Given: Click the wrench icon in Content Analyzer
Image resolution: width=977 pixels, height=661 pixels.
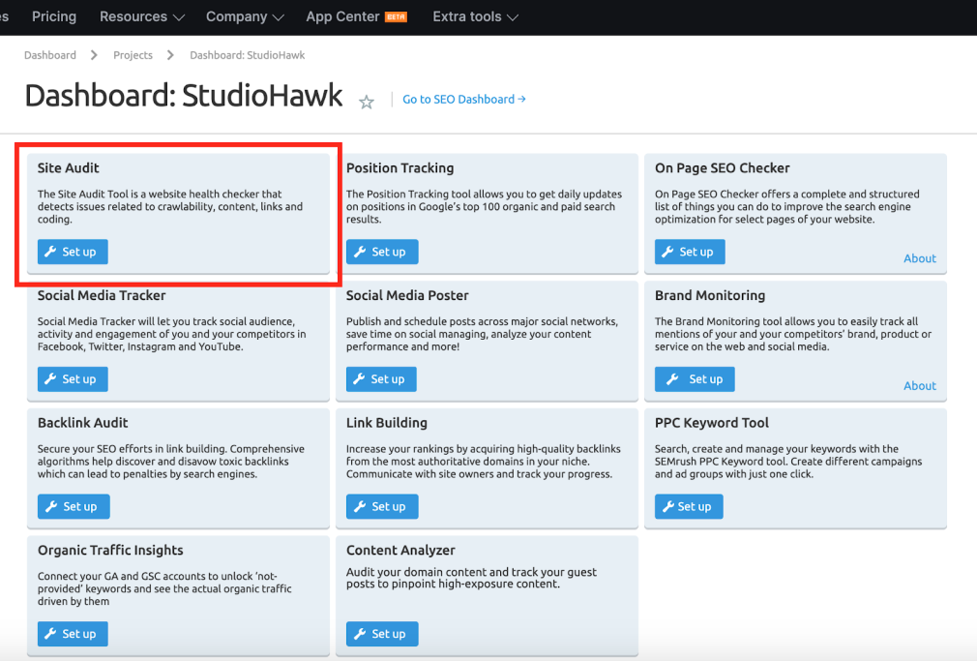Looking at the screenshot, I should (360, 634).
